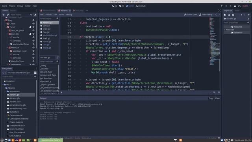Toggle FileSystem split mode icon
This screenshot has width=252, height=142.
point(35,73)
